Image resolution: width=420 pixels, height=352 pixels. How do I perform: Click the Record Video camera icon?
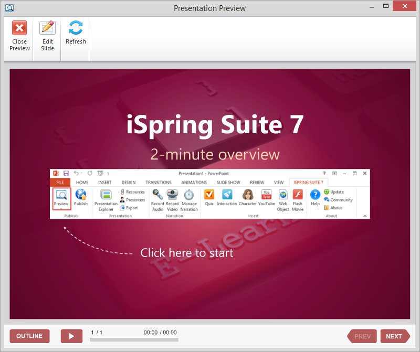tap(172, 195)
